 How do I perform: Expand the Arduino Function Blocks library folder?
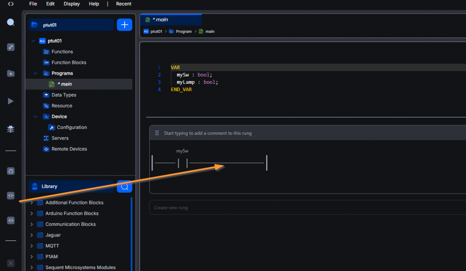tap(31, 214)
